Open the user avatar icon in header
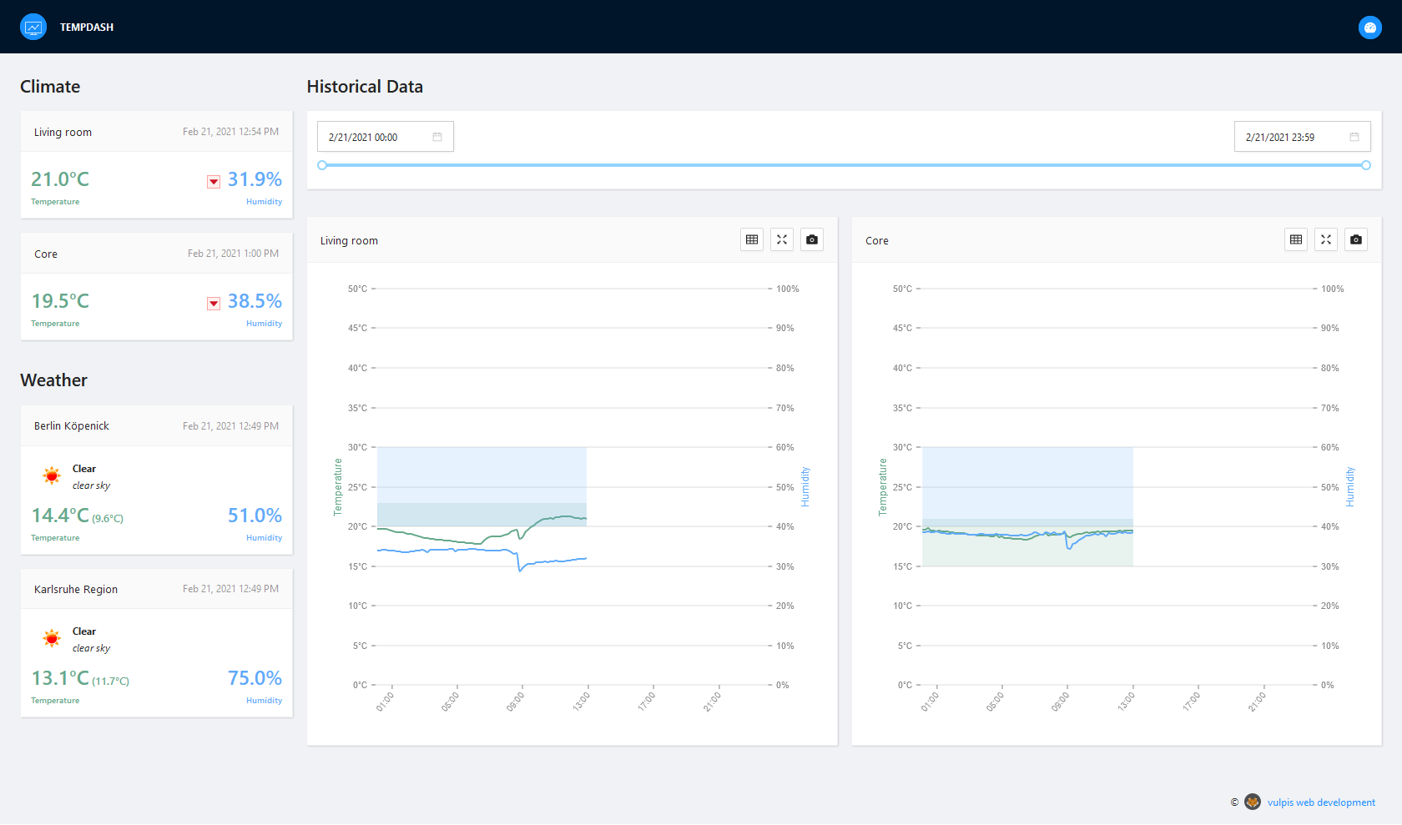 click(x=1369, y=28)
